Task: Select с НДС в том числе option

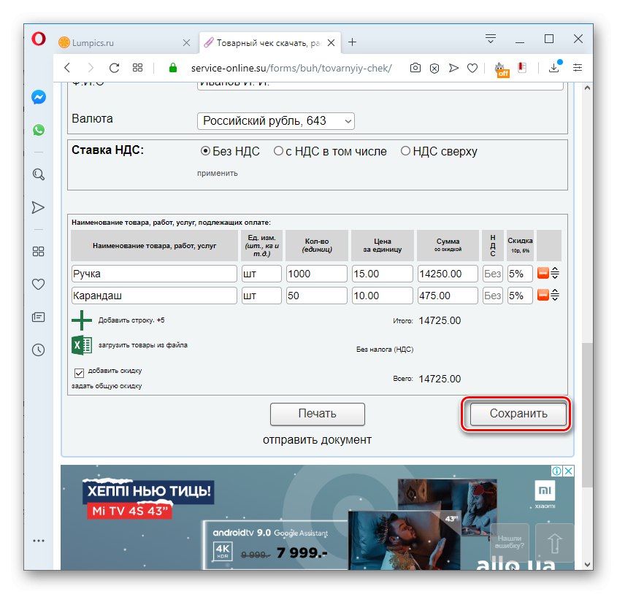Action: (278, 151)
